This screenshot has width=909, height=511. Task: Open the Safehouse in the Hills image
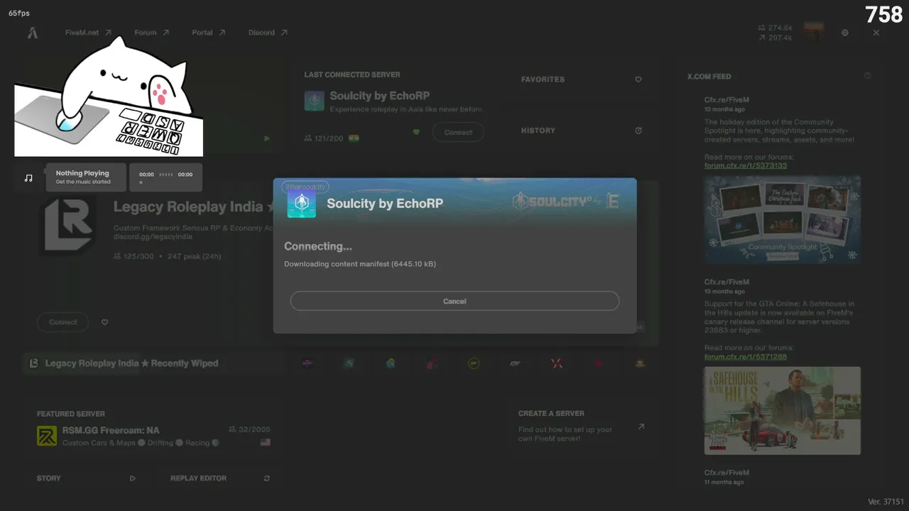point(783,410)
